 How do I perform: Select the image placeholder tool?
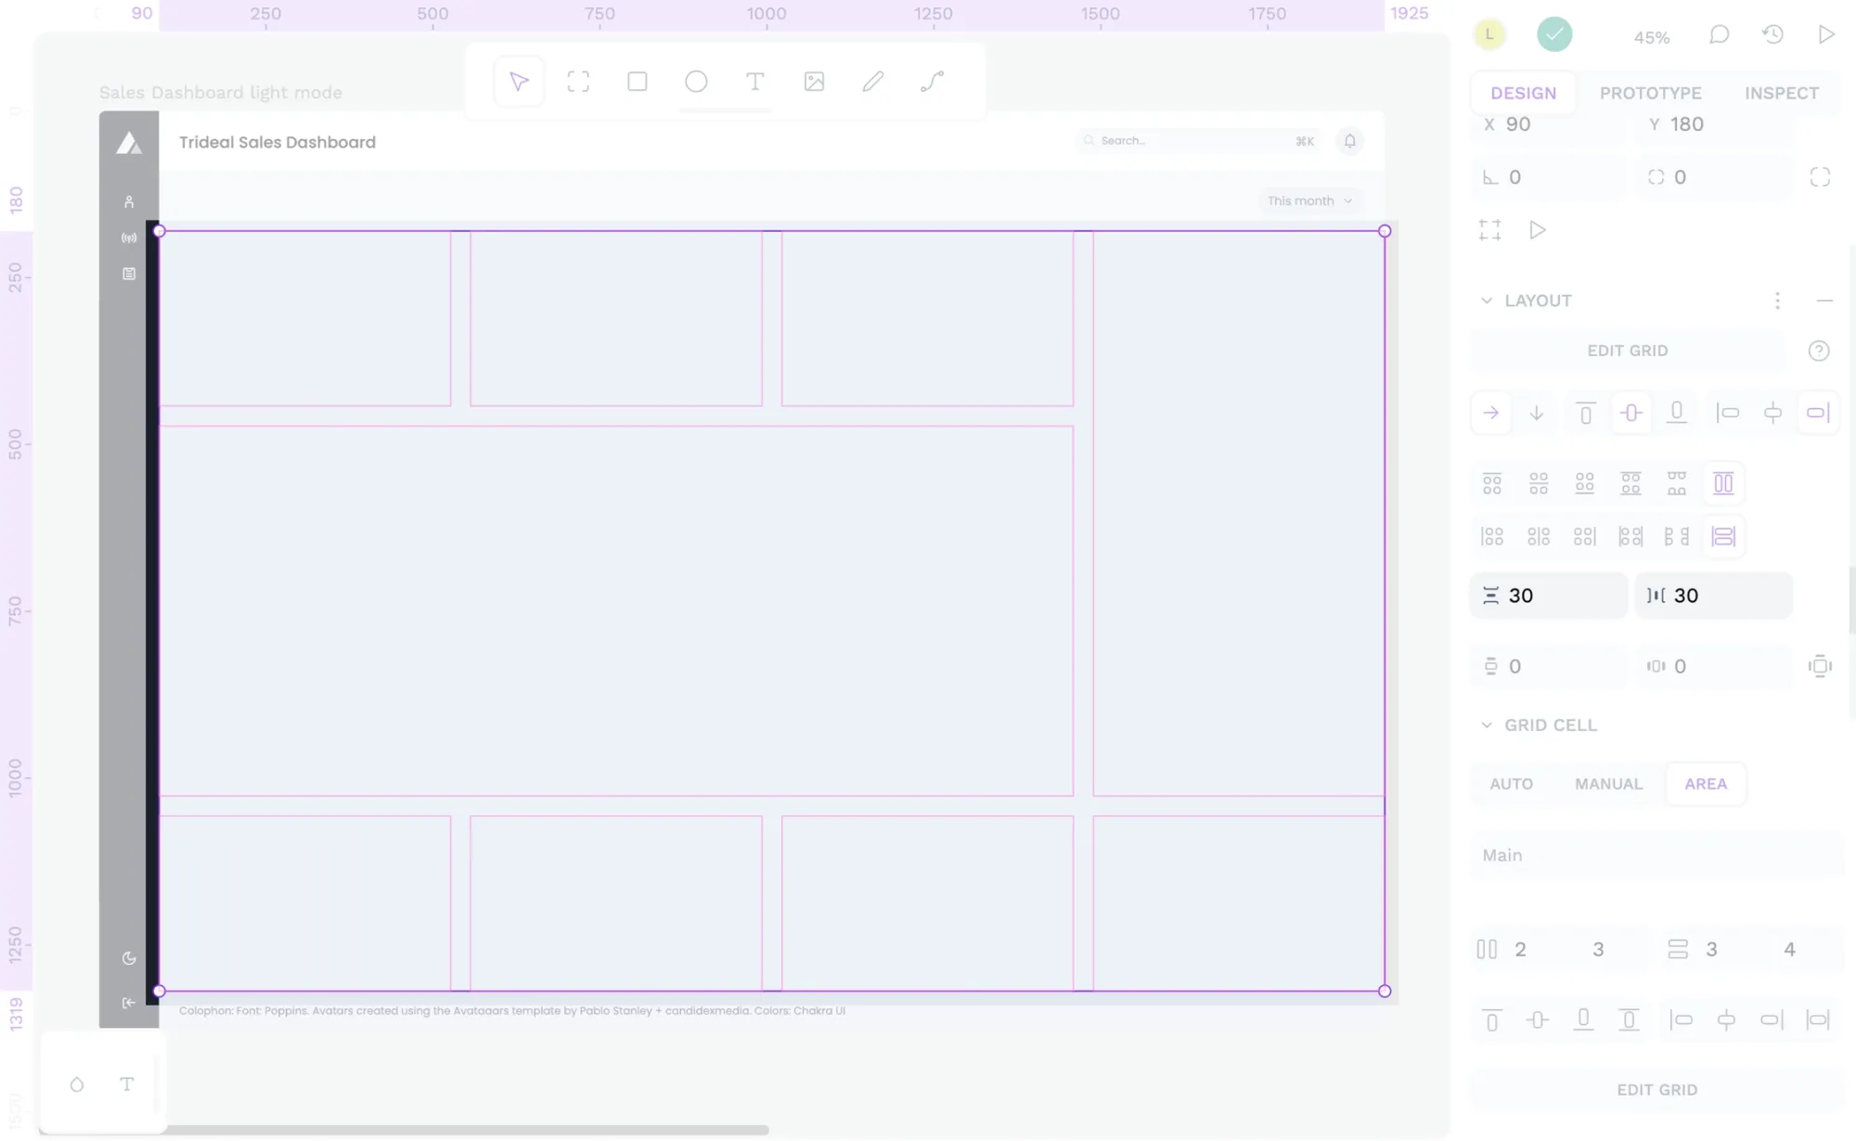pyautogui.click(x=814, y=83)
